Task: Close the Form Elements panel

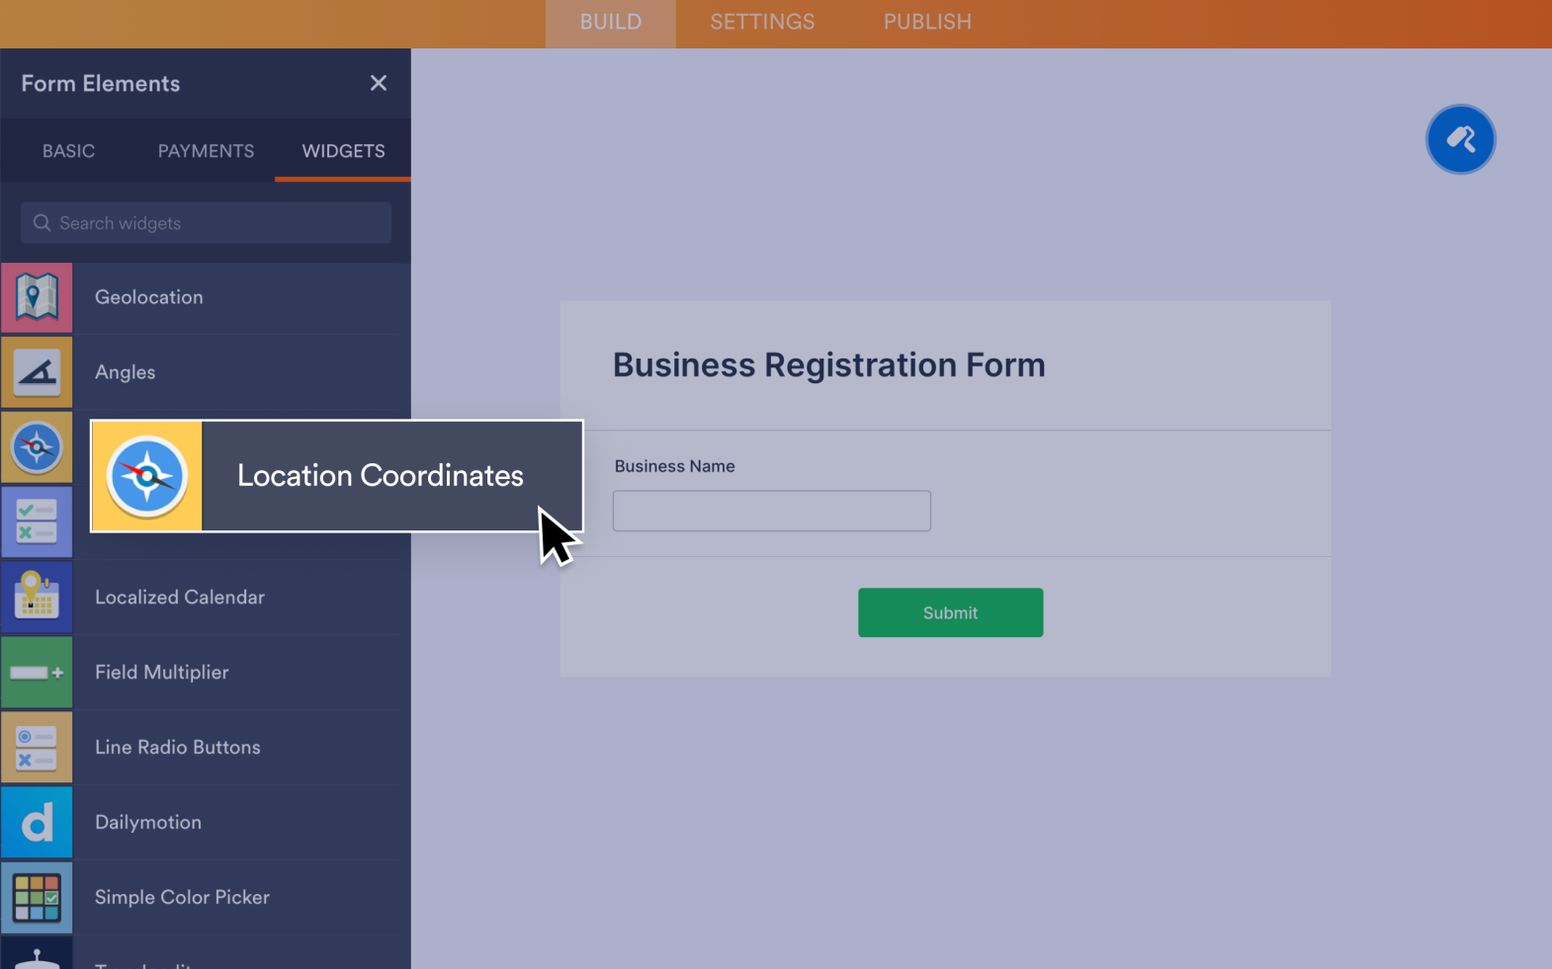Action: (379, 83)
